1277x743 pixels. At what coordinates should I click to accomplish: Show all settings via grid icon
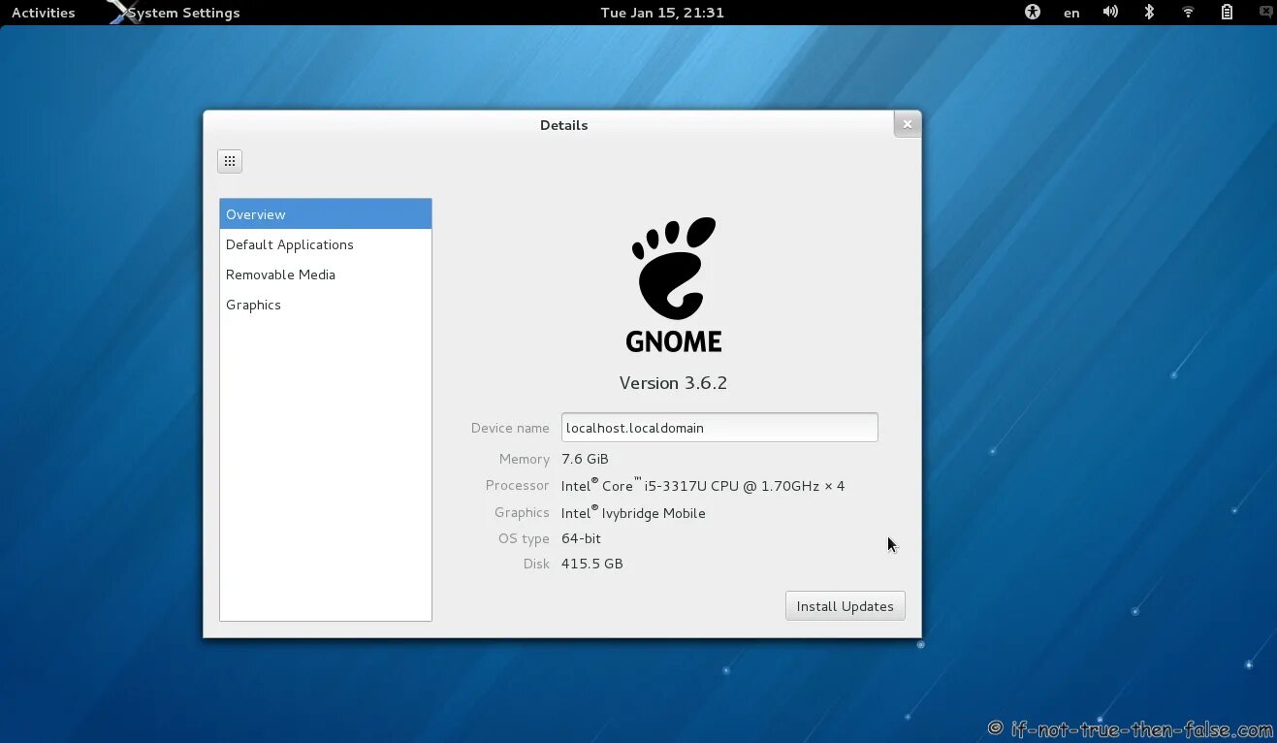230,161
